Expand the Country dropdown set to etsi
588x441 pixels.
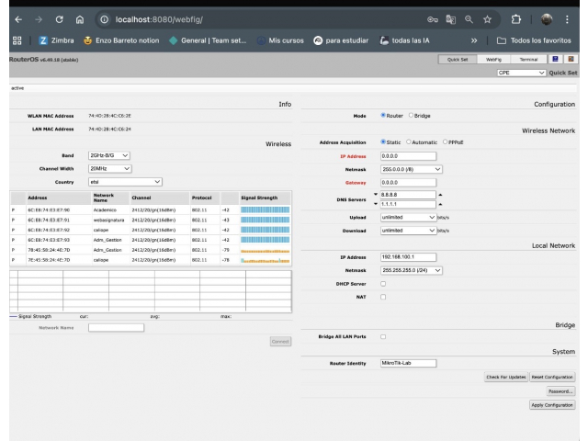click(125, 181)
